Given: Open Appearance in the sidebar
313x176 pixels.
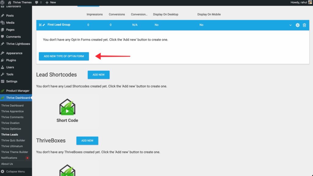Looking at the screenshot, I should coord(14,53).
